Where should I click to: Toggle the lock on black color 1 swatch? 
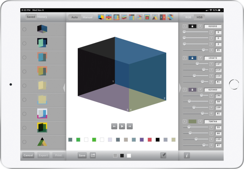pyautogui.click(x=192, y=26)
